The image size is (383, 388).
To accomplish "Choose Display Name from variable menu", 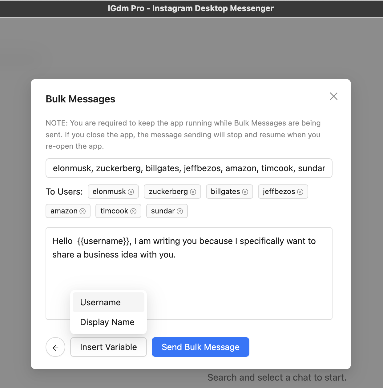I will [108, 322].
